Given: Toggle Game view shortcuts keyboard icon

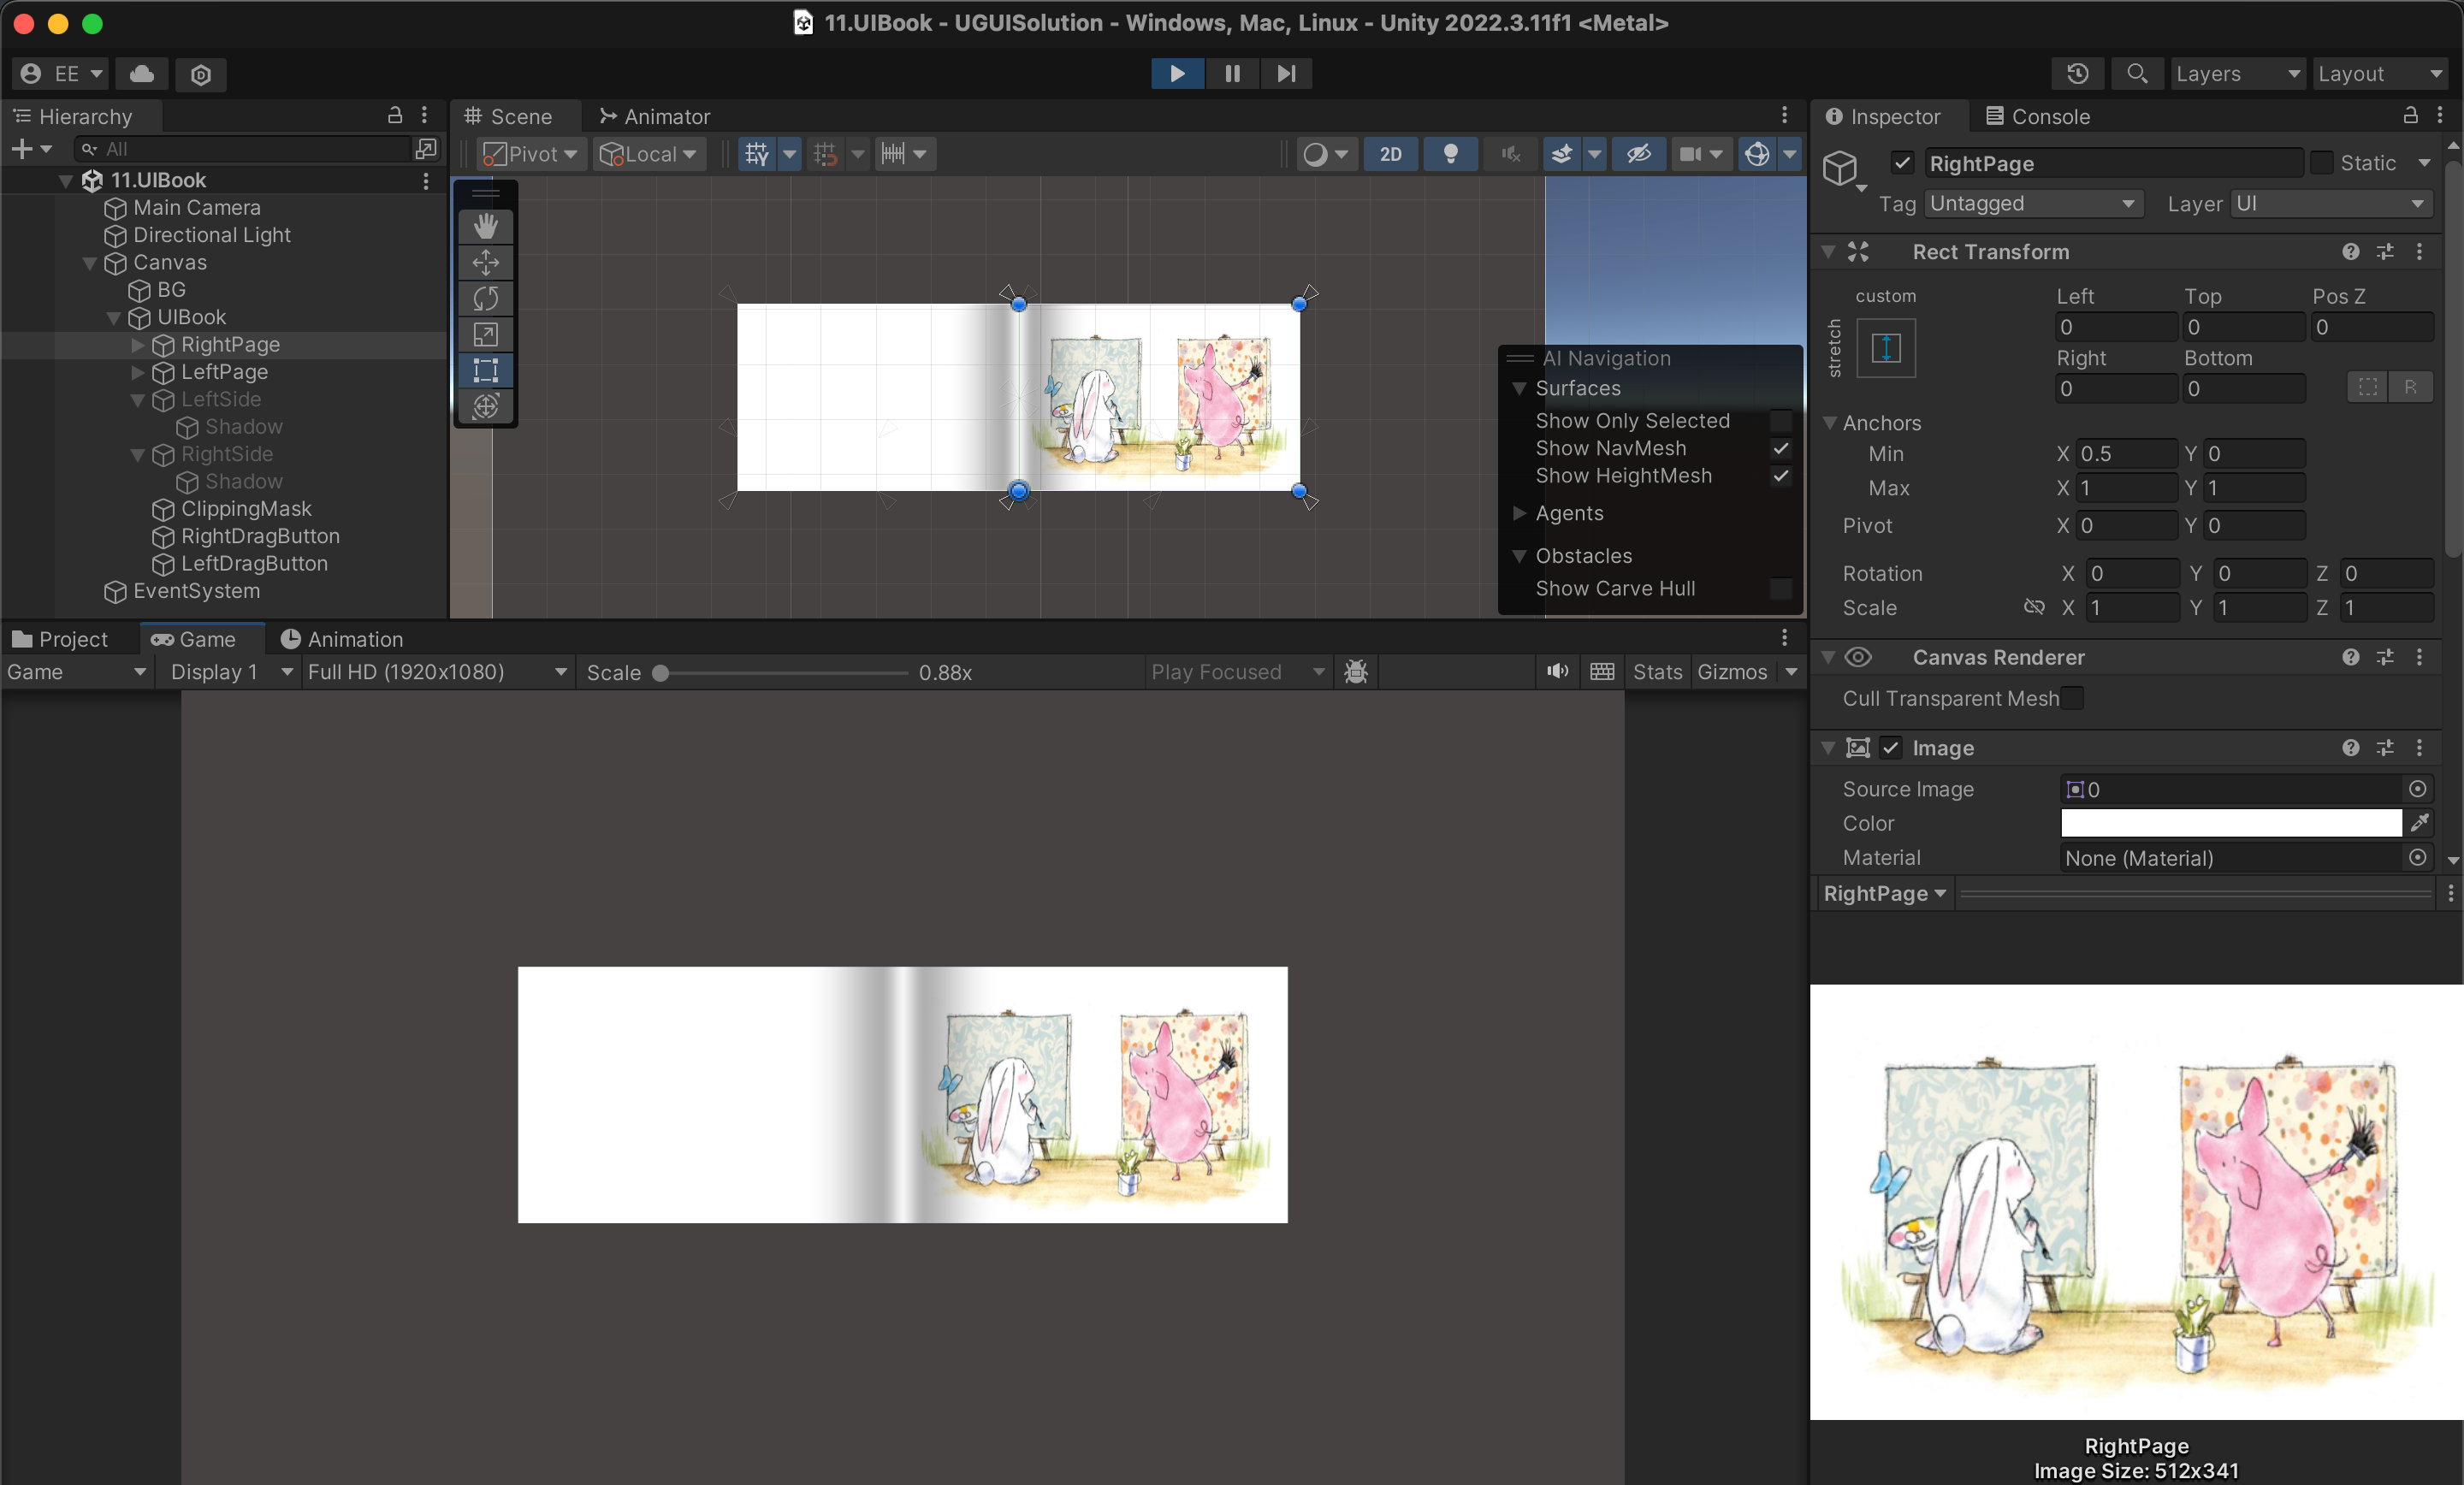Looking at the screenshot, I should (1602, 671).
